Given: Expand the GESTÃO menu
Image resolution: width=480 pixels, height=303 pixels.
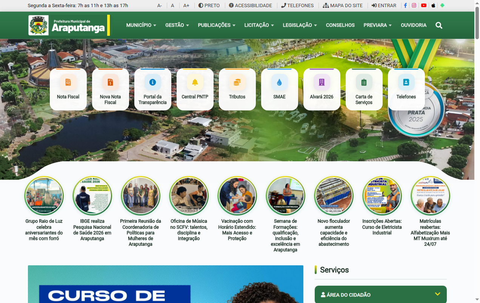Looking at the screenshot, I should 177,25.
